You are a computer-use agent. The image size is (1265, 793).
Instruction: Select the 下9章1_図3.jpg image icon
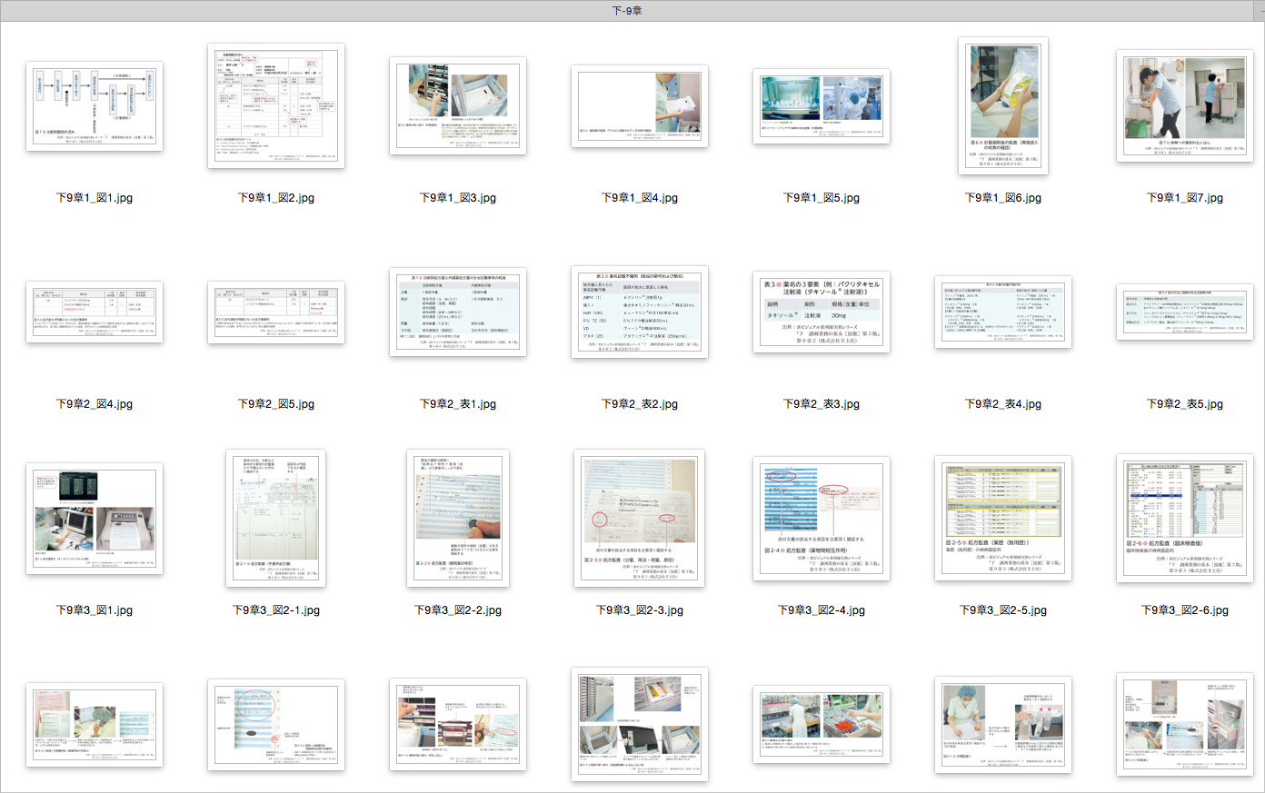click(x=458, y=106)
